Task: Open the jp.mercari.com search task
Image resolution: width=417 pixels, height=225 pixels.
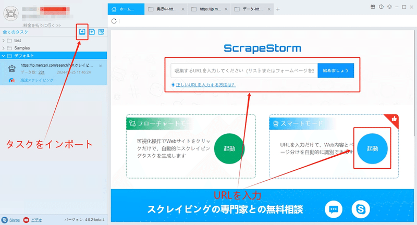Action: (x=57, y=65)
